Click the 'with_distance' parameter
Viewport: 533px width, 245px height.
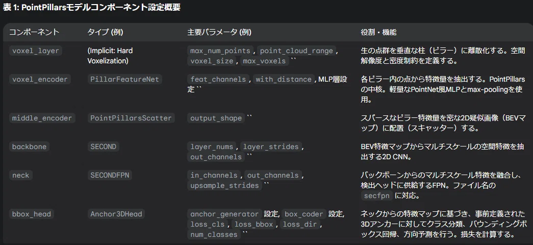(284, 79)
